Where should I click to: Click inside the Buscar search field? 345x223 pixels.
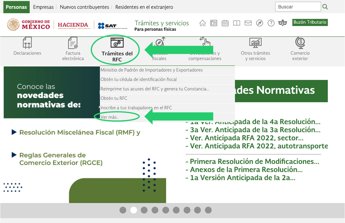[298, 6]
